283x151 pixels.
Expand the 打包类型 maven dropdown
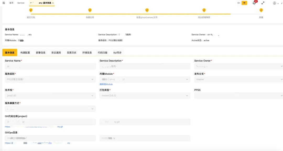(x=145, y=96)
